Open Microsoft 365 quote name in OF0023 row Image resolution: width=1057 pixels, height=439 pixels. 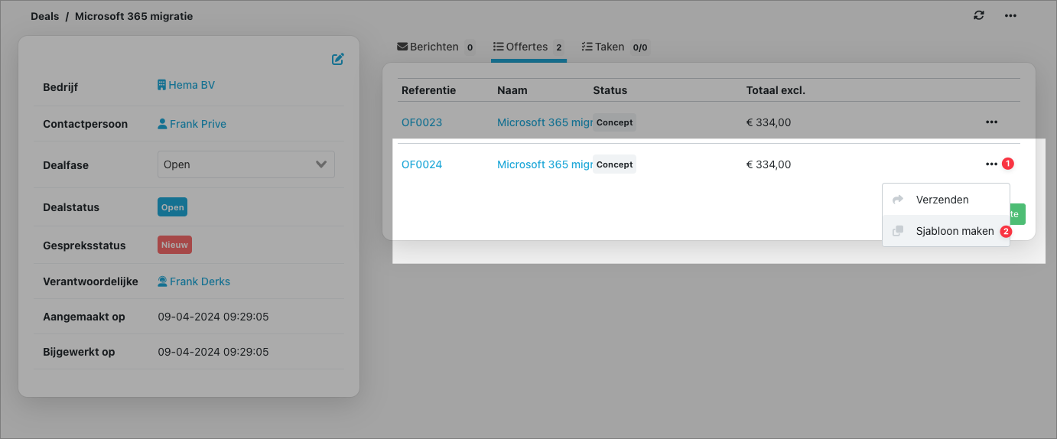pos(545,122)
